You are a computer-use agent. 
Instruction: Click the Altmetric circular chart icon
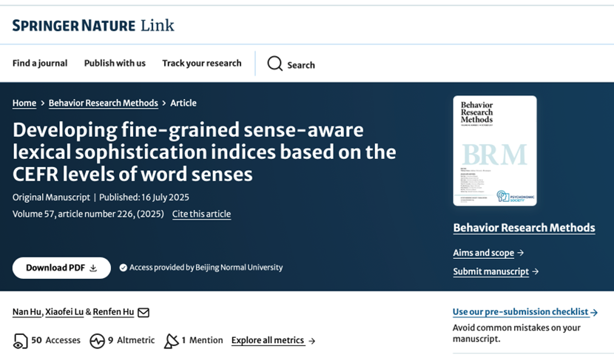click(x=97, y=341)
